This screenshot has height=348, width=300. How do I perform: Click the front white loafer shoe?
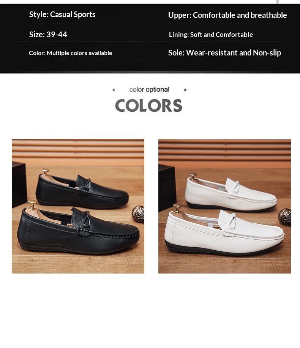[224, 232]
